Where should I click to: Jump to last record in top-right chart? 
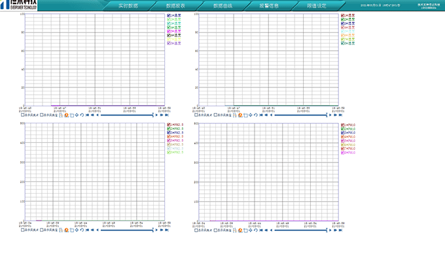(340, 115)
